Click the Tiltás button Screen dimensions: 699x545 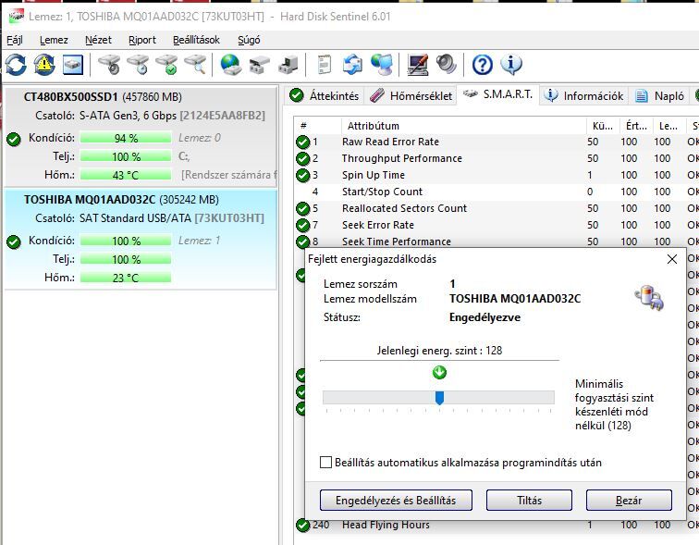529,500
